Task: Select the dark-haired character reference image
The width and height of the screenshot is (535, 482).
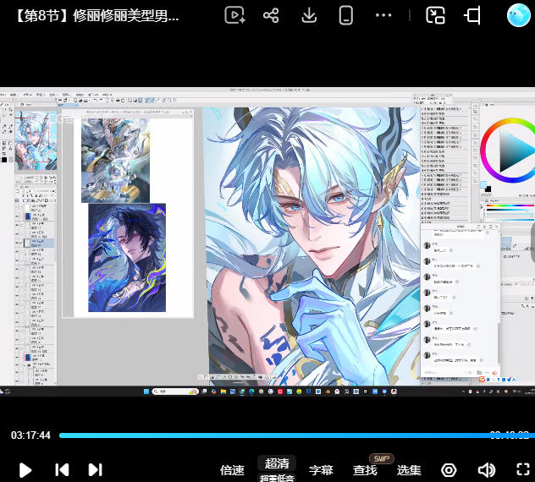Action: [x=127, y=258]
